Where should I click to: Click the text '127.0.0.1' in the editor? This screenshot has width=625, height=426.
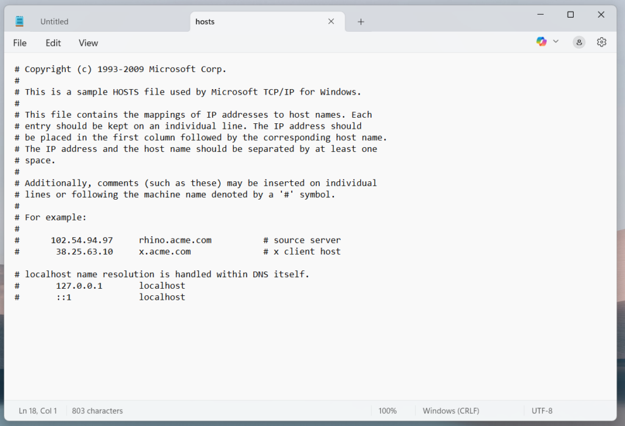click(79, 286)
